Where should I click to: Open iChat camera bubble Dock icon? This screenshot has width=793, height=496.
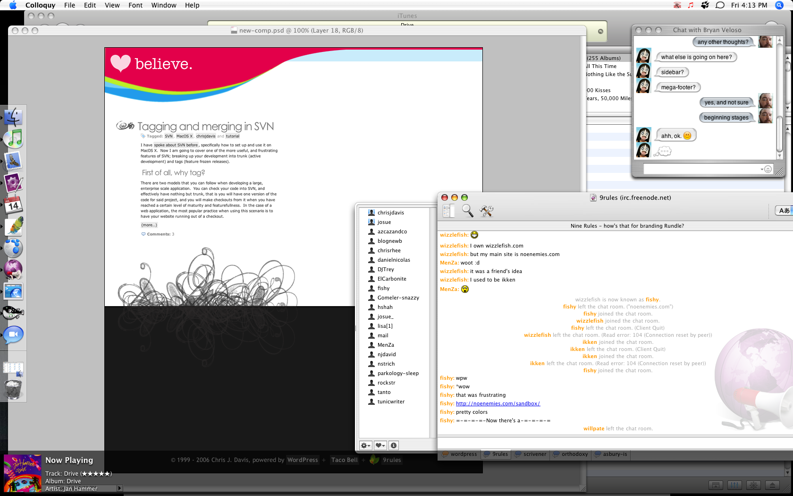point(13,334)
